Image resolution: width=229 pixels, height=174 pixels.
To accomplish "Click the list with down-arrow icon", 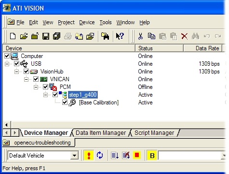I will pyautogui.click(x=115, y=155).
